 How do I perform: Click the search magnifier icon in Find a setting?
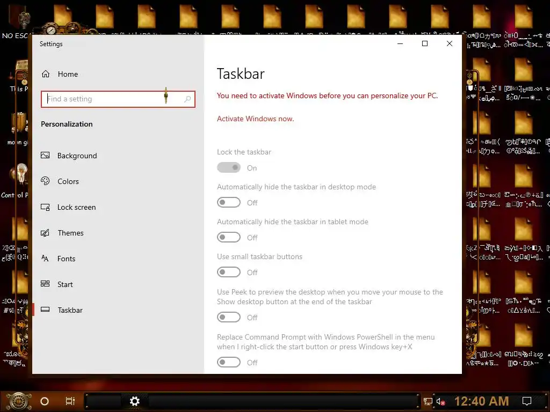[x=187, y=99]
